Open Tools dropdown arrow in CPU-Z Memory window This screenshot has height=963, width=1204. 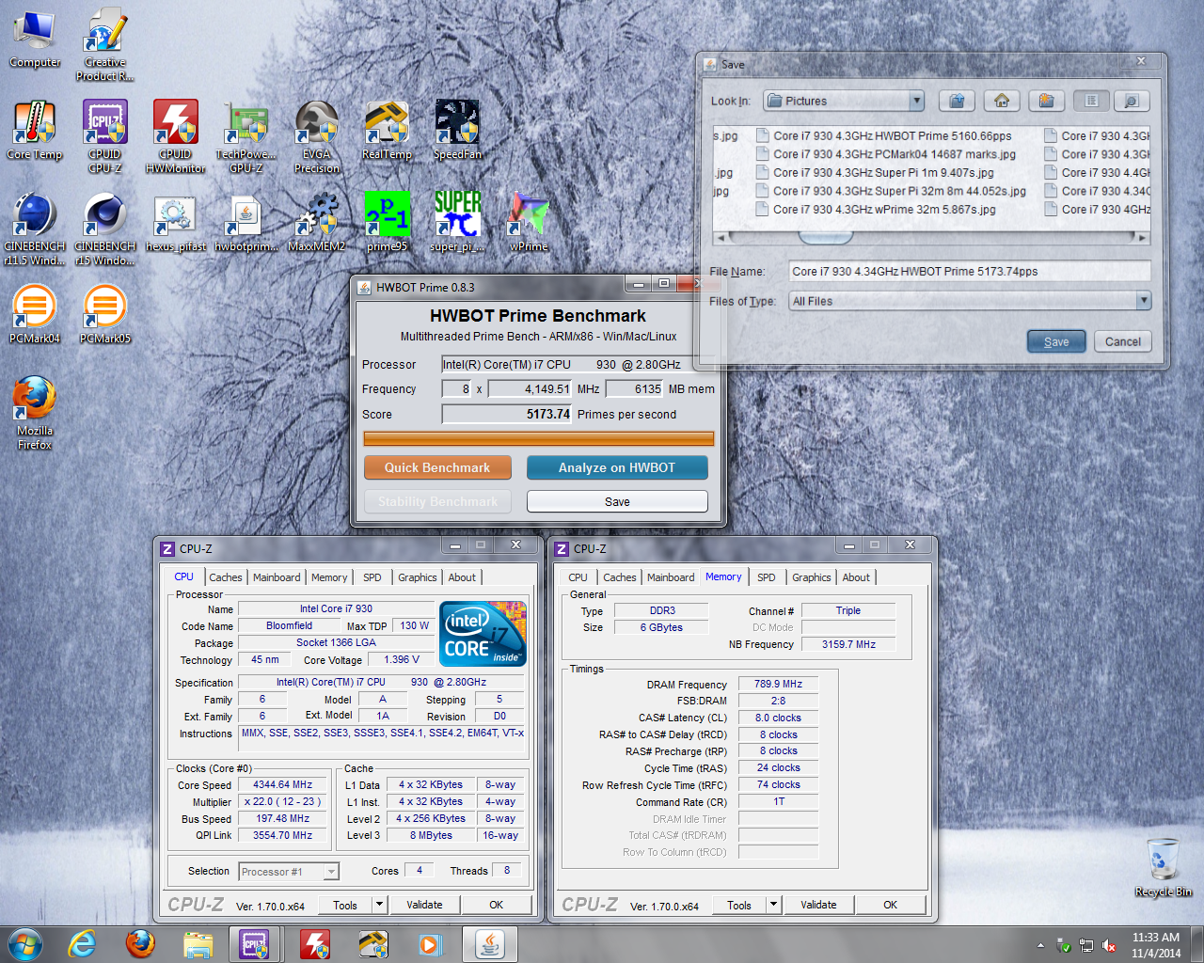click(773, 905)
